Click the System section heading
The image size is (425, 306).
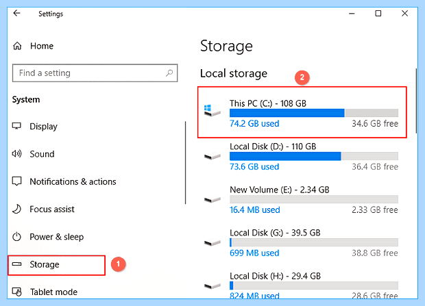pos(26,100)
